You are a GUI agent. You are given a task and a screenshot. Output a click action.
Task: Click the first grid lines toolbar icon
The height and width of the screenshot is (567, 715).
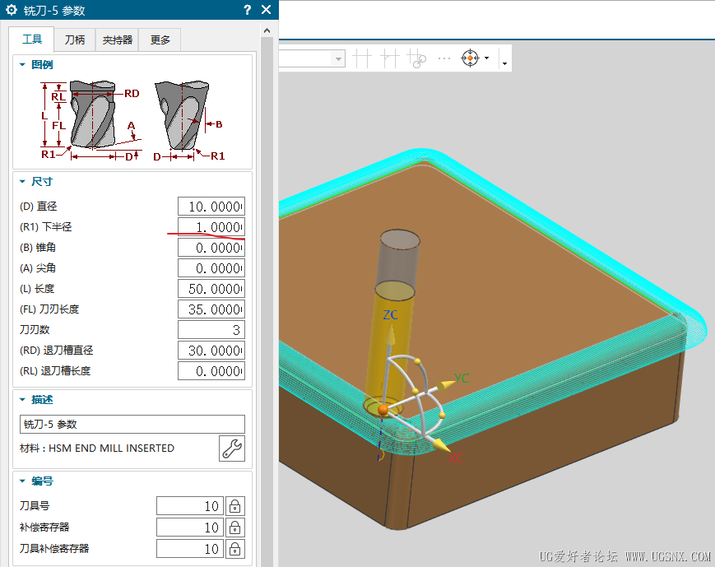[x=362, y=58]
